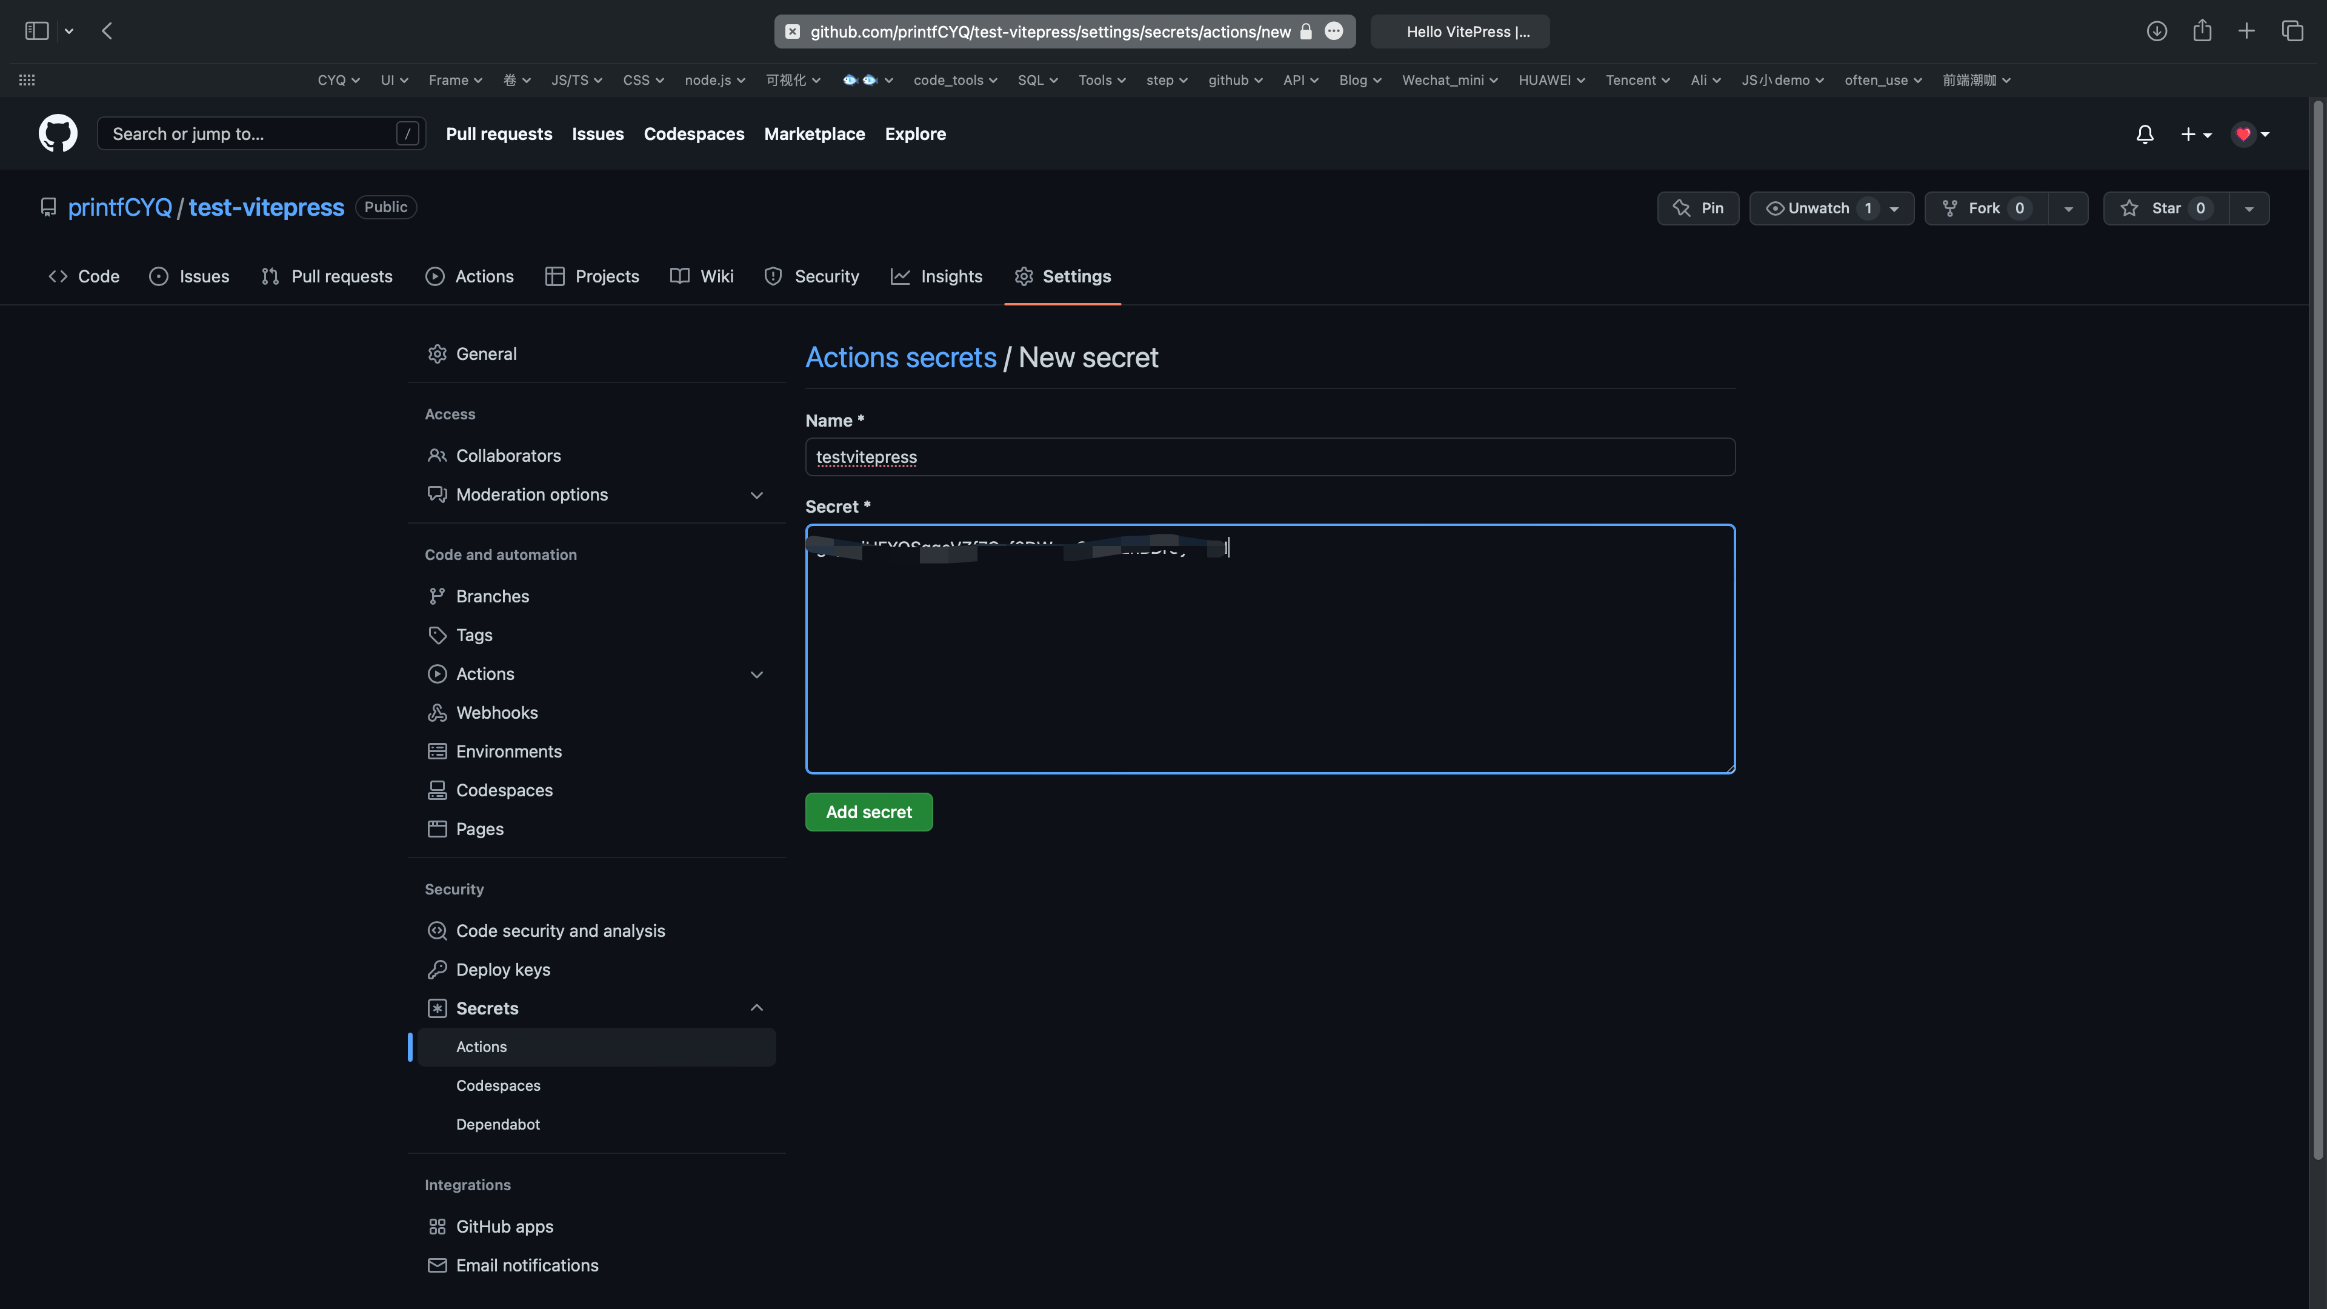Click the GitHub Octocat logo
The image size is (2327, 1309).
click(x=58, y=134)
